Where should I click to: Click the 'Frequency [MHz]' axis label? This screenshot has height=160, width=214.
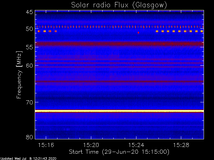point(19,75)
